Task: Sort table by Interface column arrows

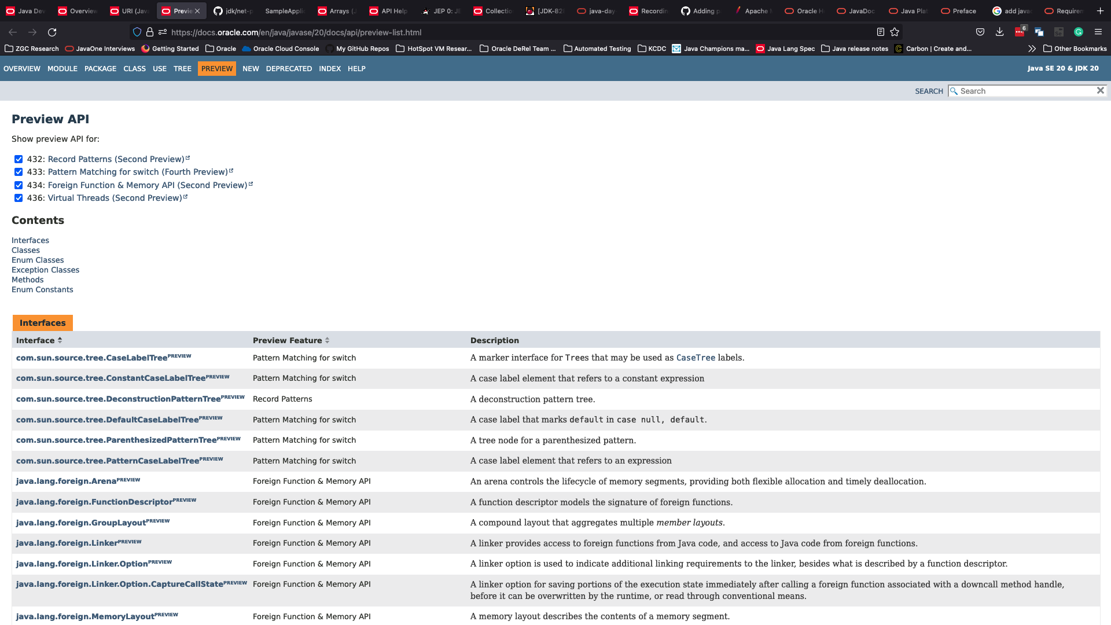Action: pyautogui.click(x=60, y=340)
